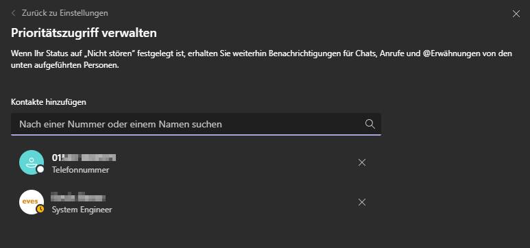Remove the Telefonnummer contact from list

[x=362, y=163]
